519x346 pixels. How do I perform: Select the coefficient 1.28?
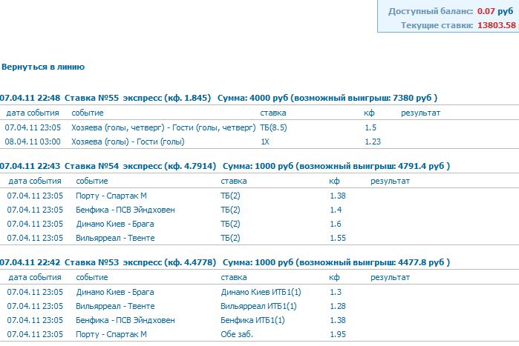pyautogui.click(x=338, y=307)
